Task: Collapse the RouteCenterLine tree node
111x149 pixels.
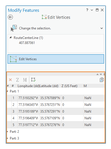Action: tap(11, 38)
